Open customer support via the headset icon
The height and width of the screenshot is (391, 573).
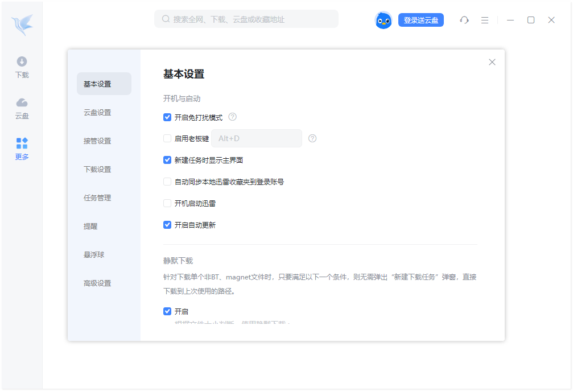(x=464, y=20)
